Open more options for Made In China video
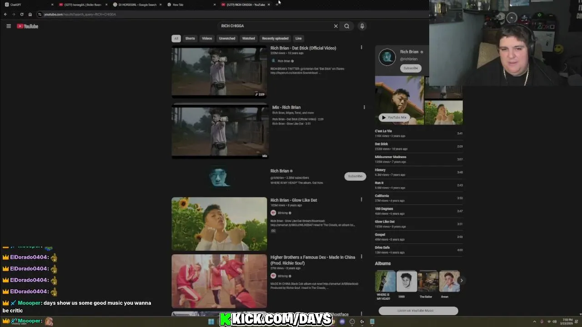The height and width of the screenshot is (327, 582). [361, 257]
